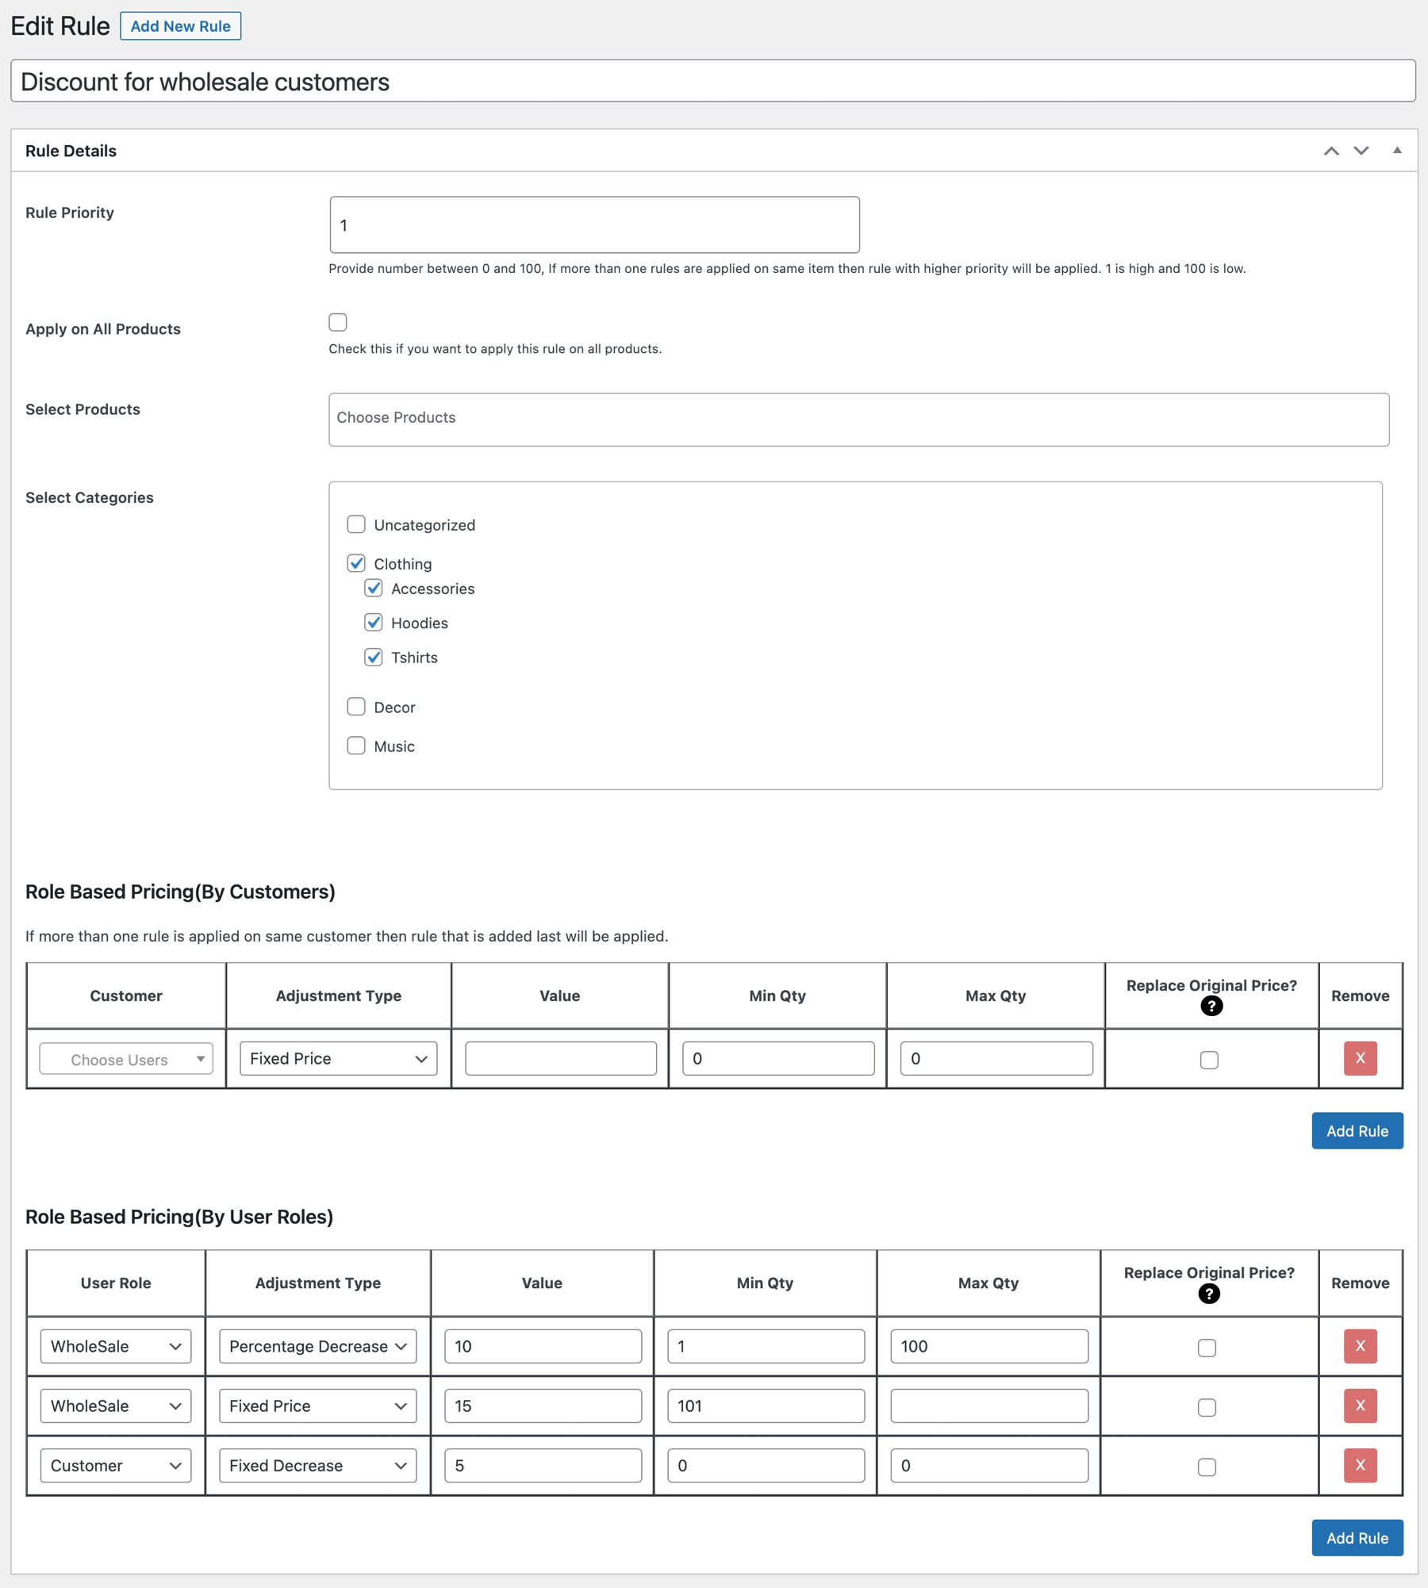Click the Add New Rule button
This screenshot has width=1428, height=1588.
pos(180,25)
